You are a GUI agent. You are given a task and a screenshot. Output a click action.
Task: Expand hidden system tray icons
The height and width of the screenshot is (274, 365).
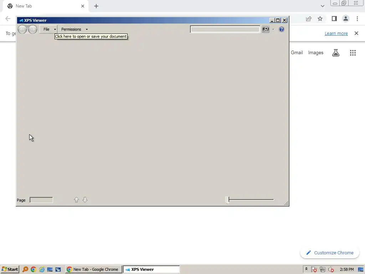pyautogui.click(x=306, y=269)
